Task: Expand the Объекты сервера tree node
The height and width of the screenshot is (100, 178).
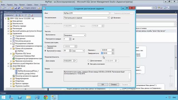Action: 8,26
